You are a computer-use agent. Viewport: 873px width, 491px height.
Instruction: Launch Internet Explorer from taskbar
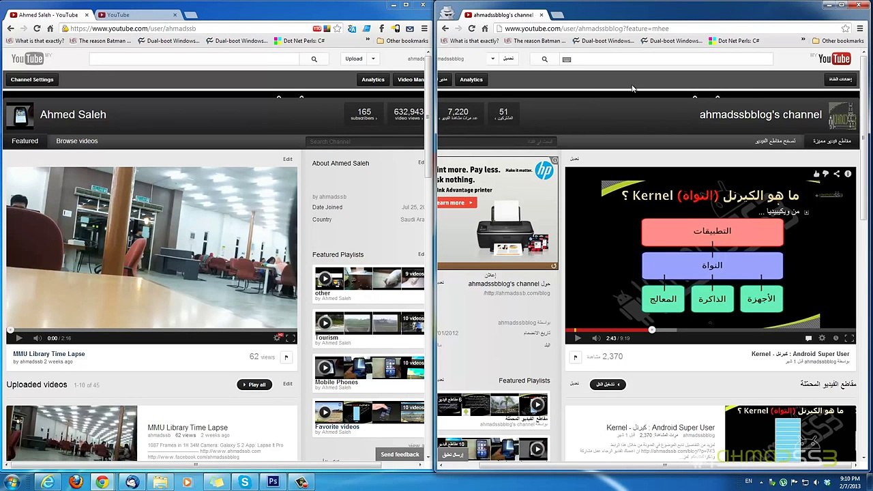coord(48,482)
